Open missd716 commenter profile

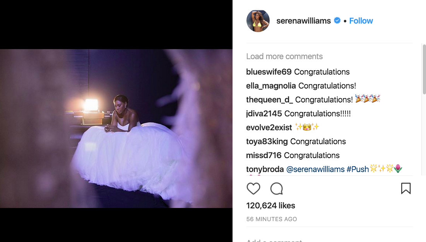263,155
